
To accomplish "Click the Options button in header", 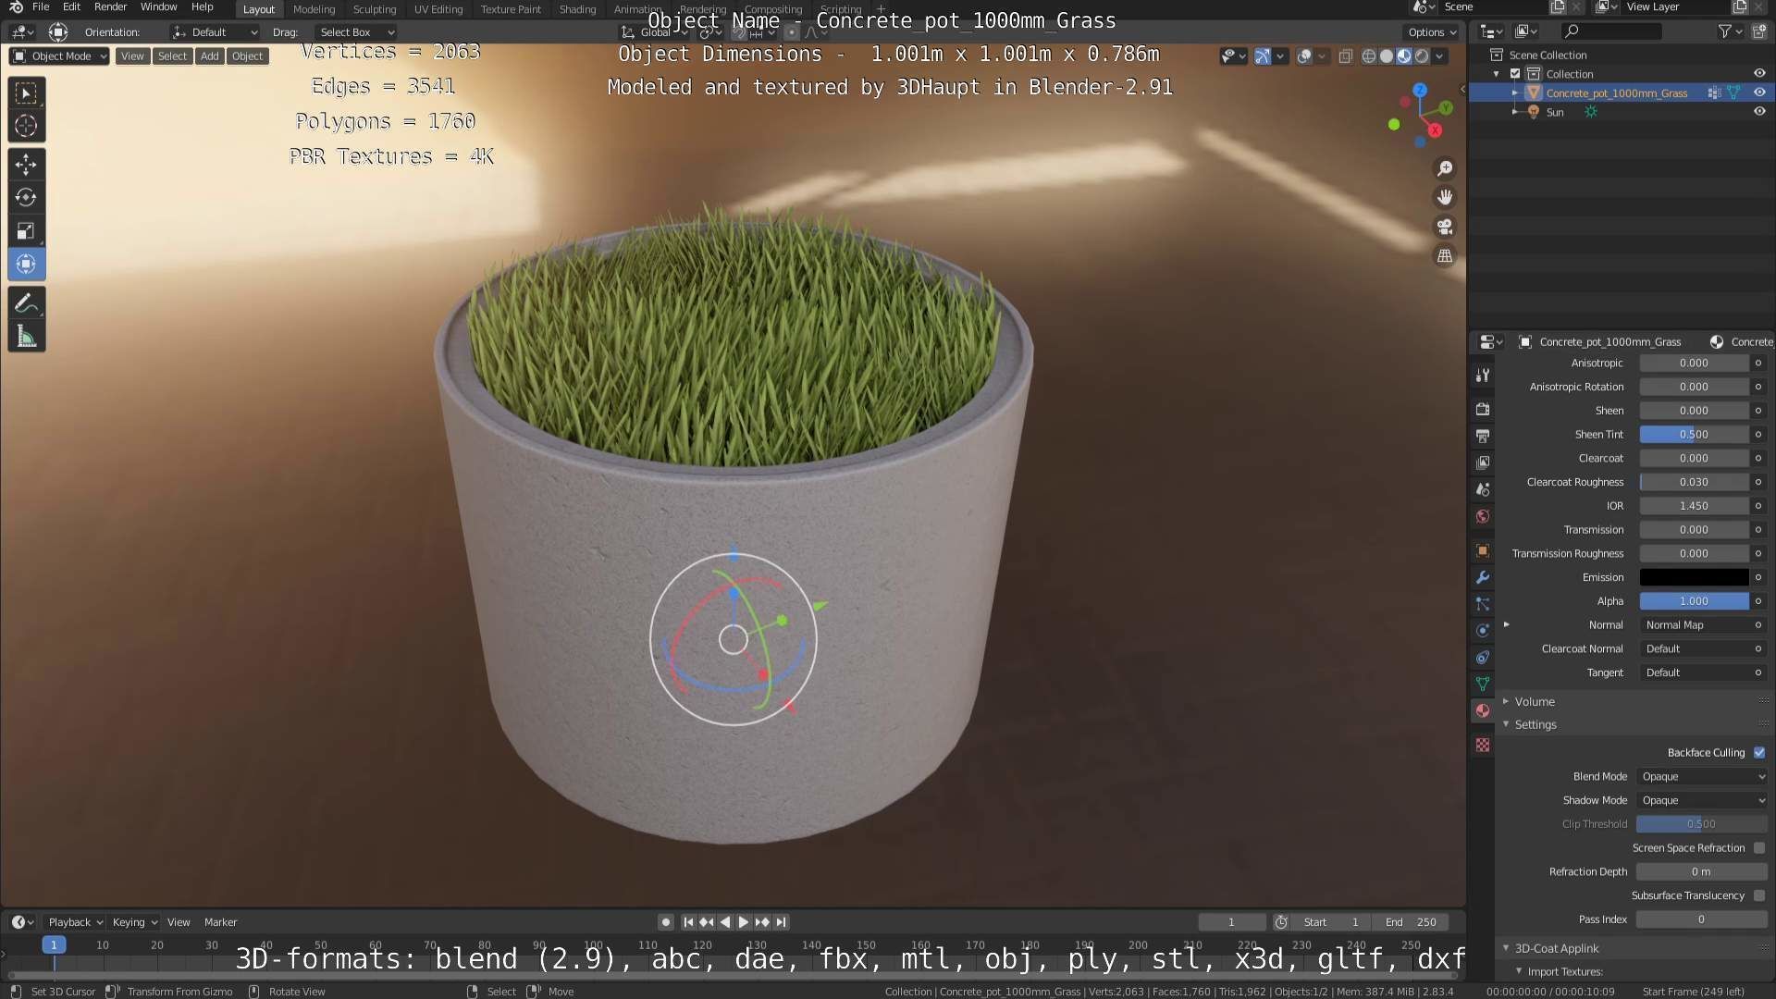I will point(1432,32).
